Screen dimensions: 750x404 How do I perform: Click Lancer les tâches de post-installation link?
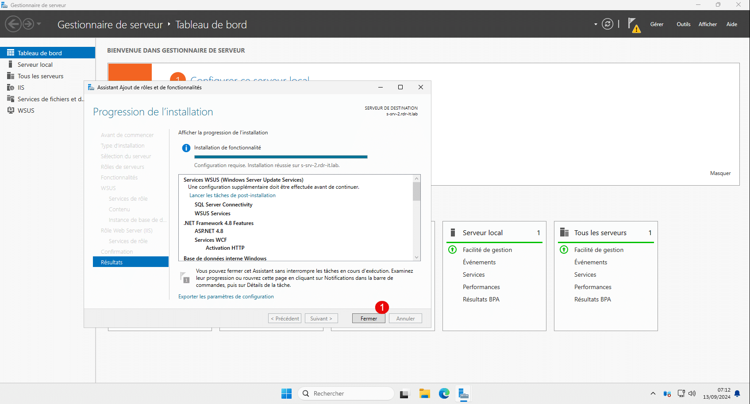232,195
